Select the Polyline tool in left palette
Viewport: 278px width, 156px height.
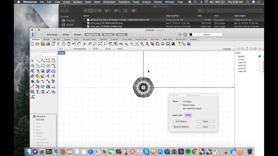pyautogui.click(x=43, y=61)
